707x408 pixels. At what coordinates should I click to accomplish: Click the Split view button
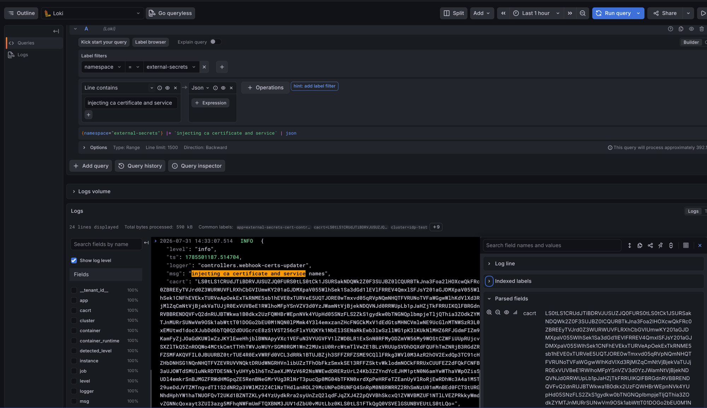[453, 13]
